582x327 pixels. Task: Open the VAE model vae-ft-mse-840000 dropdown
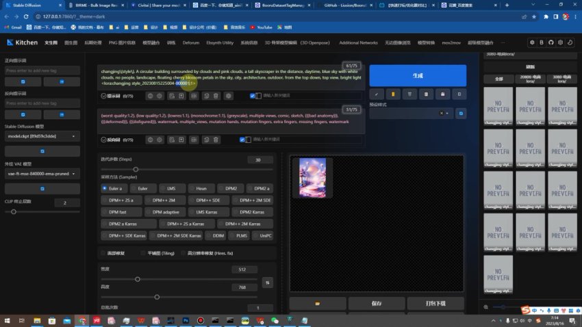coord(42,174)
